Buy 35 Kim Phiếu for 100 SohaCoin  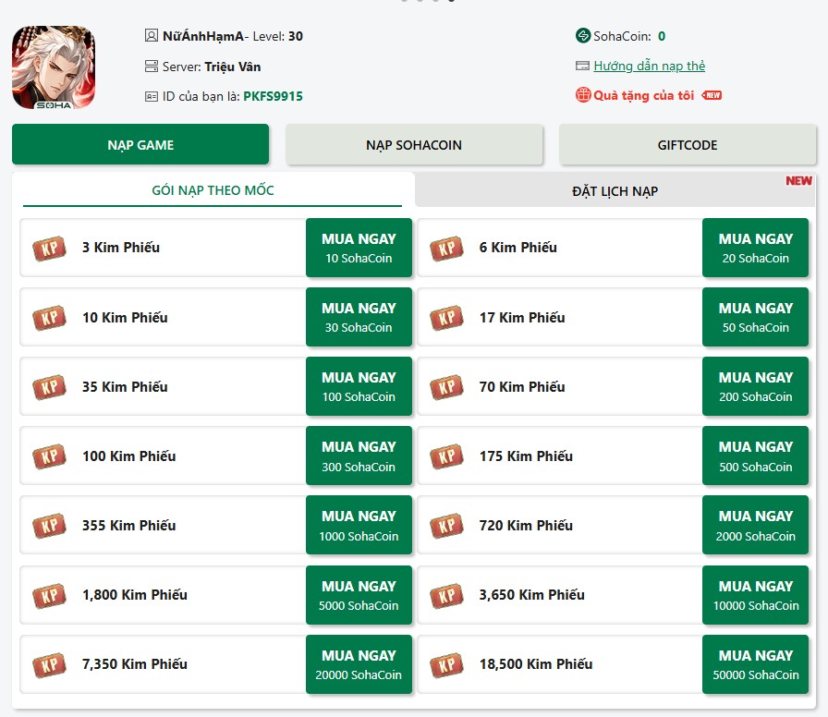[x=359, y=386]
